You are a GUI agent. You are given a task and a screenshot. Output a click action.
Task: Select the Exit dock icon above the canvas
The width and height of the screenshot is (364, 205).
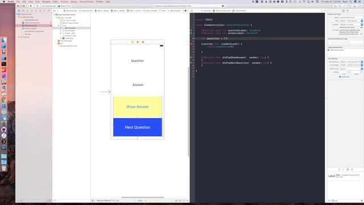143,42
